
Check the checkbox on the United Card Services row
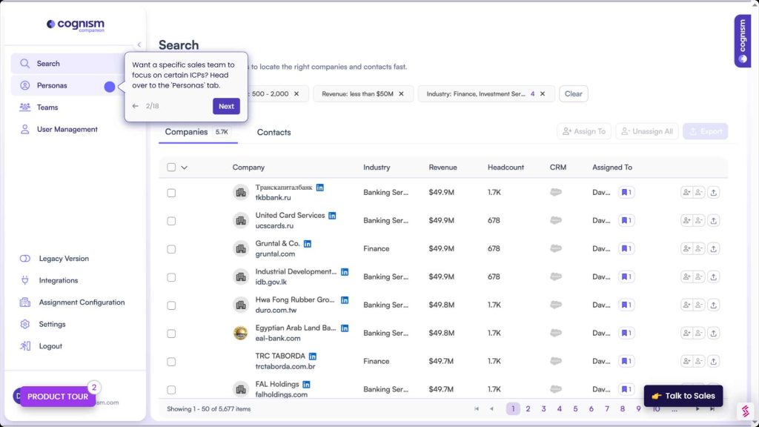tap(171, 220)
